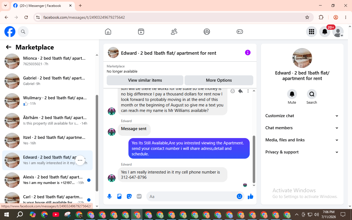The width and height of the screenshot is (352, 220).
Task: Open Wuilmary conversation
Action: [x=47, y=101]
